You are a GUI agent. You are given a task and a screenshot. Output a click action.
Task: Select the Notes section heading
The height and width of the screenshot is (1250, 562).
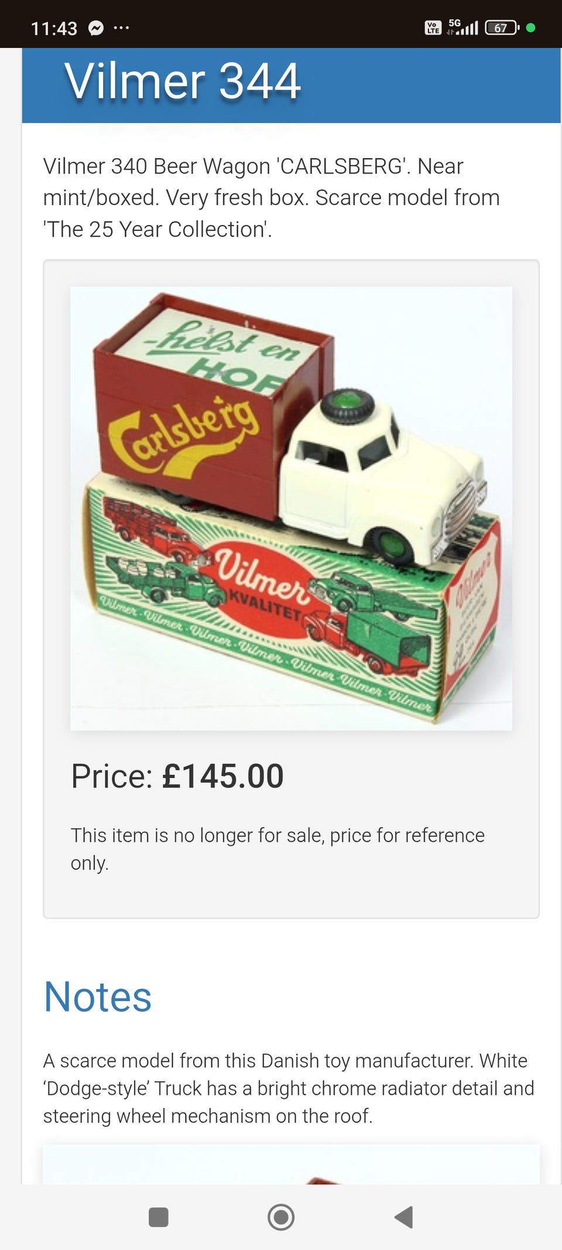click(98, 996)
